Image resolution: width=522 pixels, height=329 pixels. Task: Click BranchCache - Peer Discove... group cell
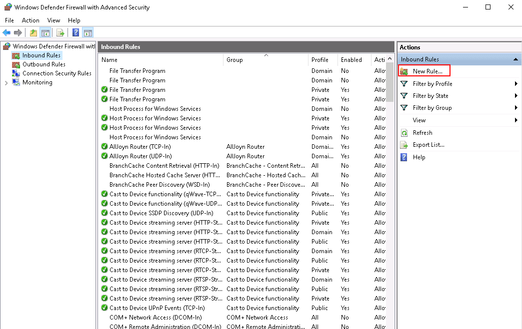coord(265,184)
